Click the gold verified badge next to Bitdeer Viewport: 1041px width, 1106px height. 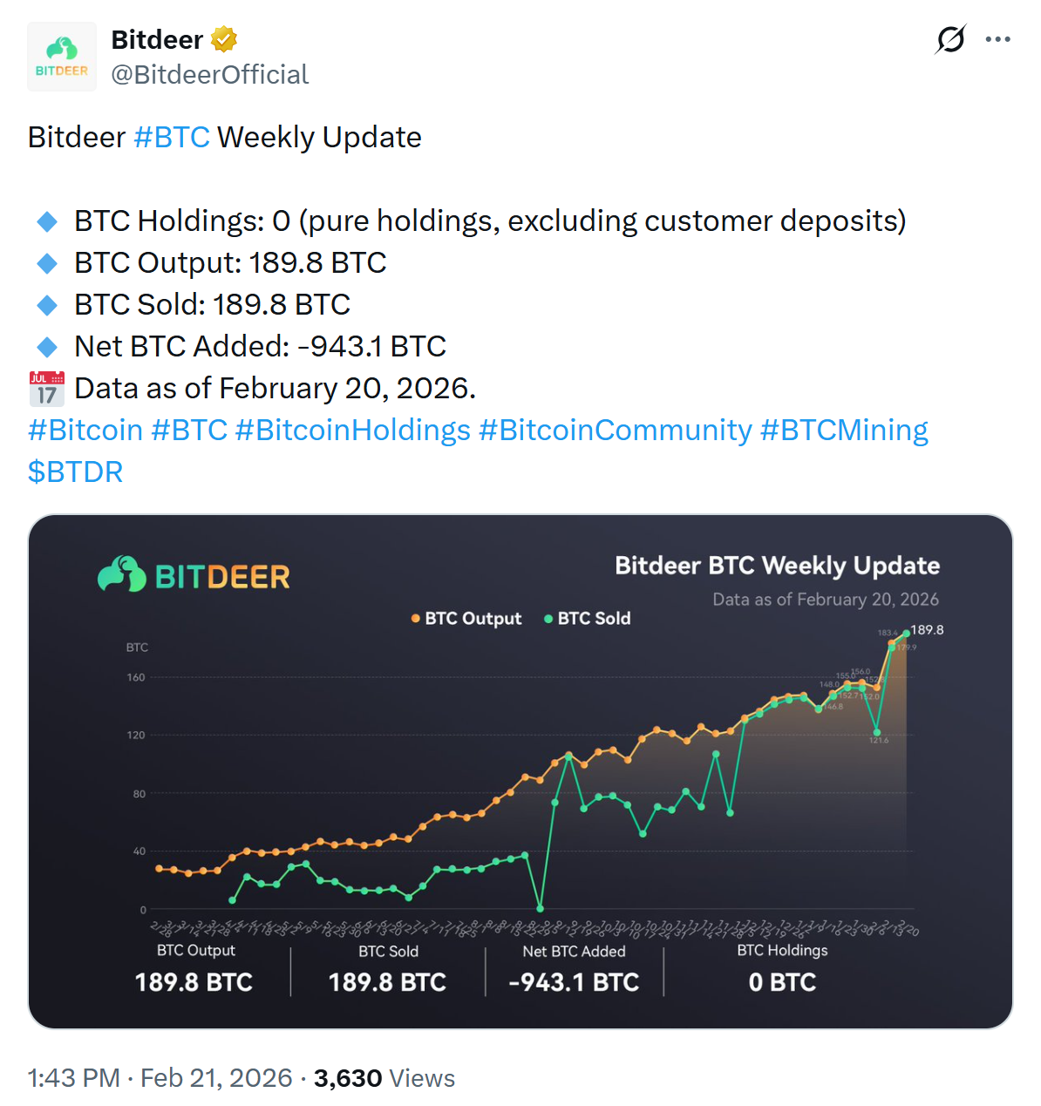point(224,38)
